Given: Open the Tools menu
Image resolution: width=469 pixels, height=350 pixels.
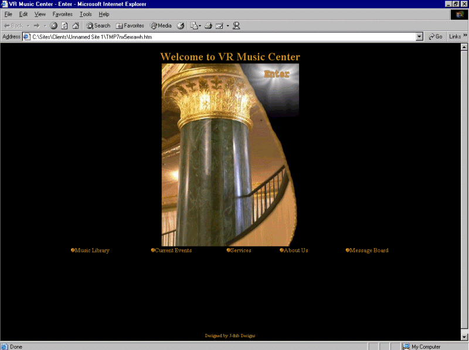Looking at the screenshot, I should coord(86,14).
